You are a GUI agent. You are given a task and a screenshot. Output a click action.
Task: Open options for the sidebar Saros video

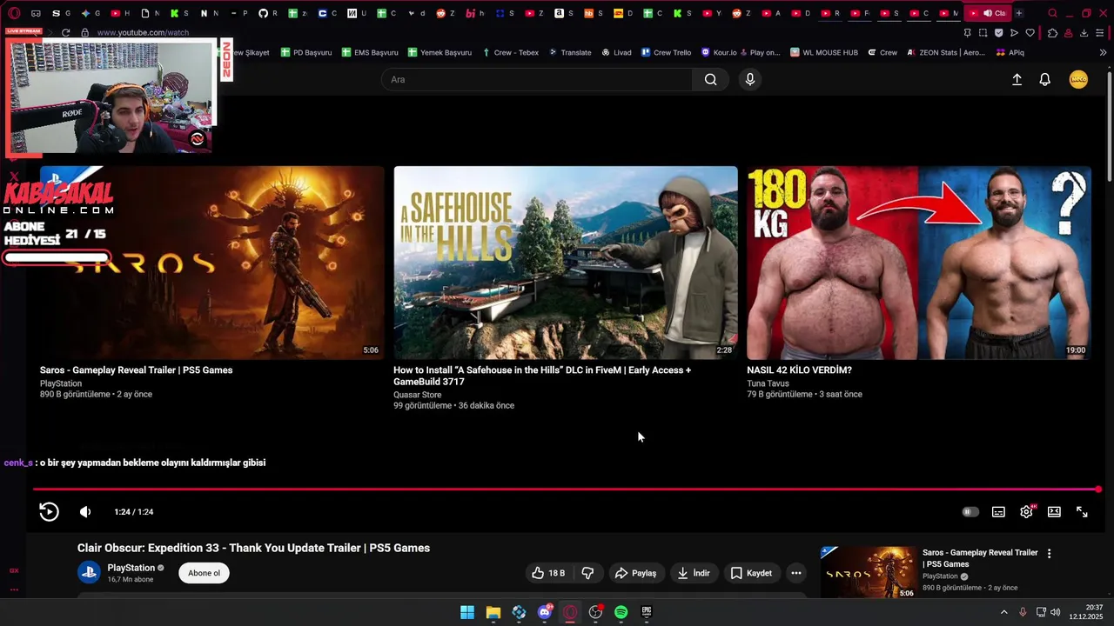pos(1049,554)
